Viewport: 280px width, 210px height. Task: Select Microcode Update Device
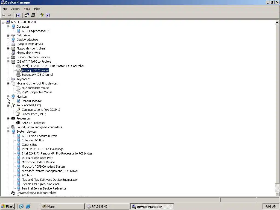point(38,162)
